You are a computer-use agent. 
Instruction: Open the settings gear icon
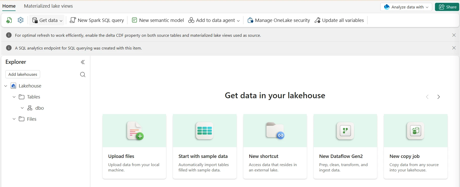tap(21, 20)
